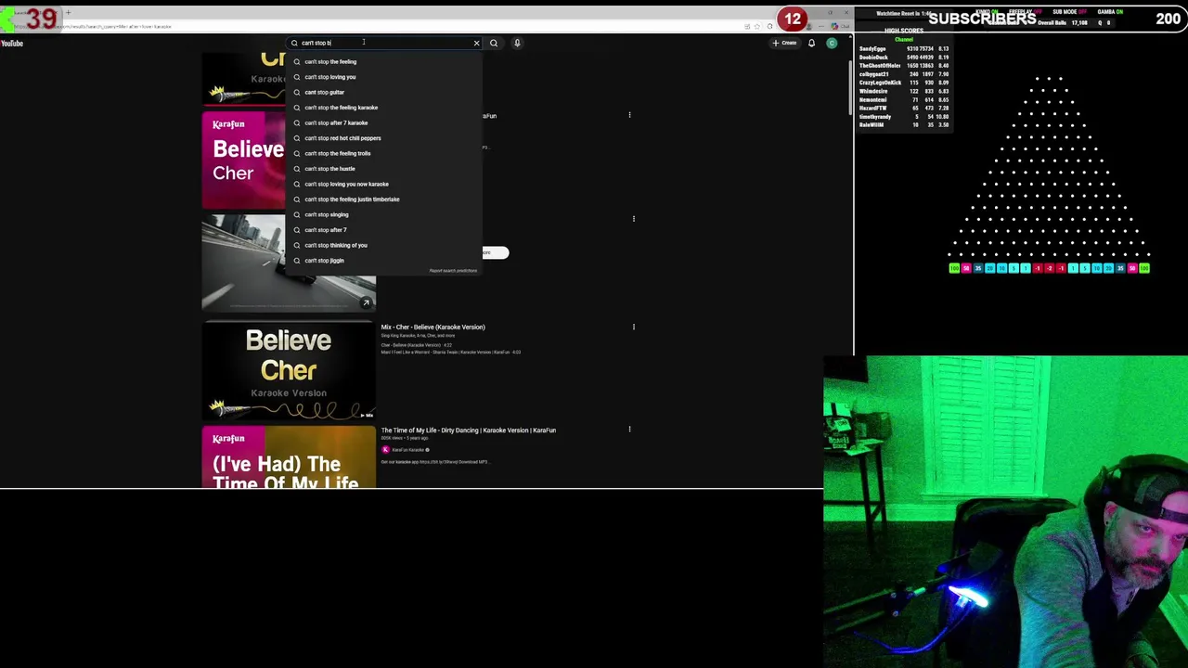Choose "can't stop thinking of you" suggestion
1188x668 pixels.
[x=384, y=245]
